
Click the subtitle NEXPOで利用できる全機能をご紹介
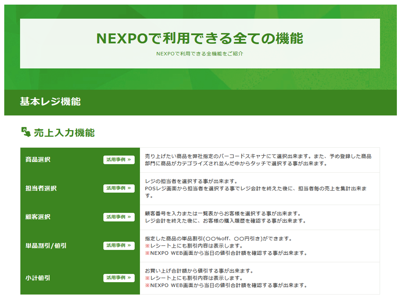tap(199, 53)
